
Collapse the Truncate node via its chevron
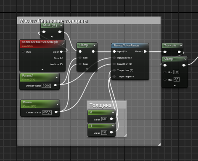[x=181, y=46]
